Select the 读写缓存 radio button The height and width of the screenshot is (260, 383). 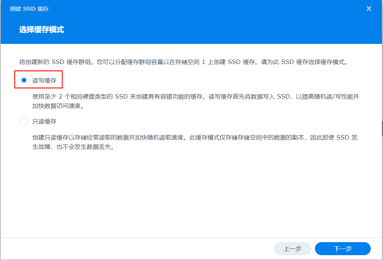[24, 80]
